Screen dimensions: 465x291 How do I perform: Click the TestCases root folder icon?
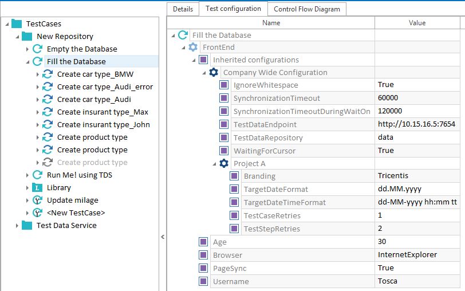17,24
